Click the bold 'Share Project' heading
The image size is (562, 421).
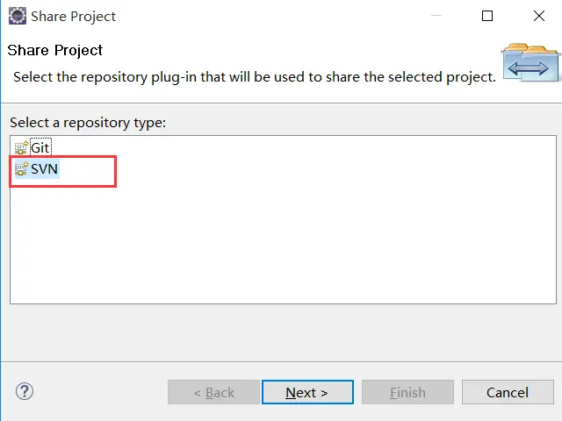point(55,50)
